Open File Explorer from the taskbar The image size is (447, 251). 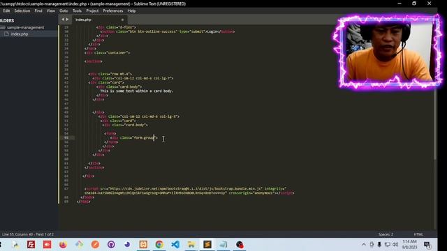pos(191,245)
